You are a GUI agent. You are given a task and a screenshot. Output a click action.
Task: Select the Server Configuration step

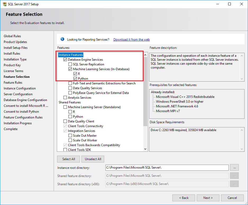18,94
